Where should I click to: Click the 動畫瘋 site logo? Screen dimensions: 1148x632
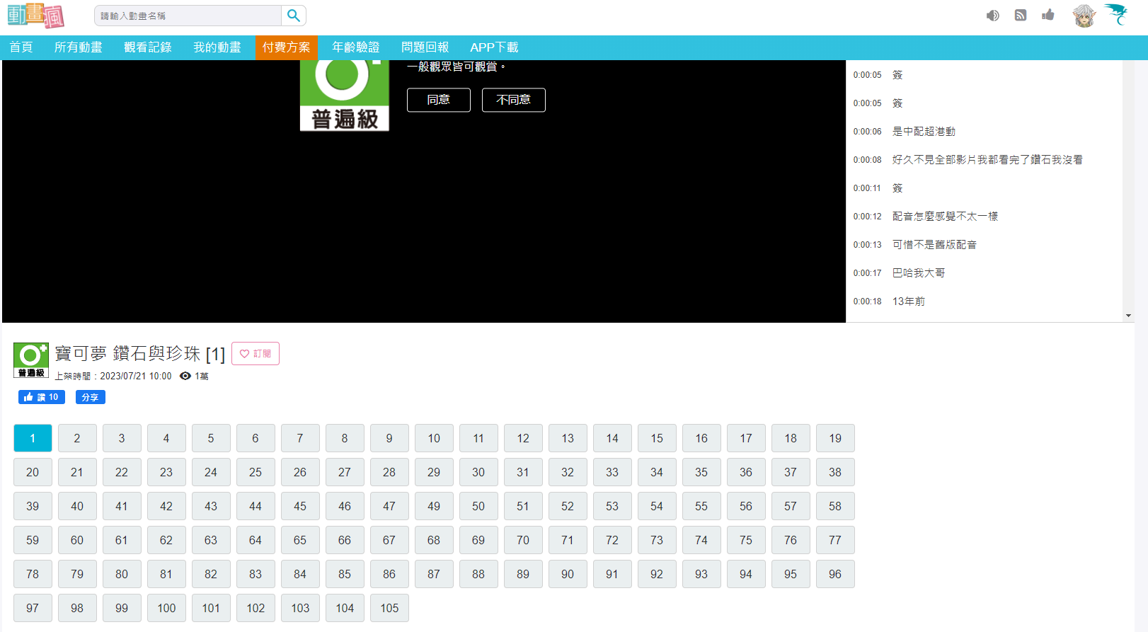click(x=36, y=16)
